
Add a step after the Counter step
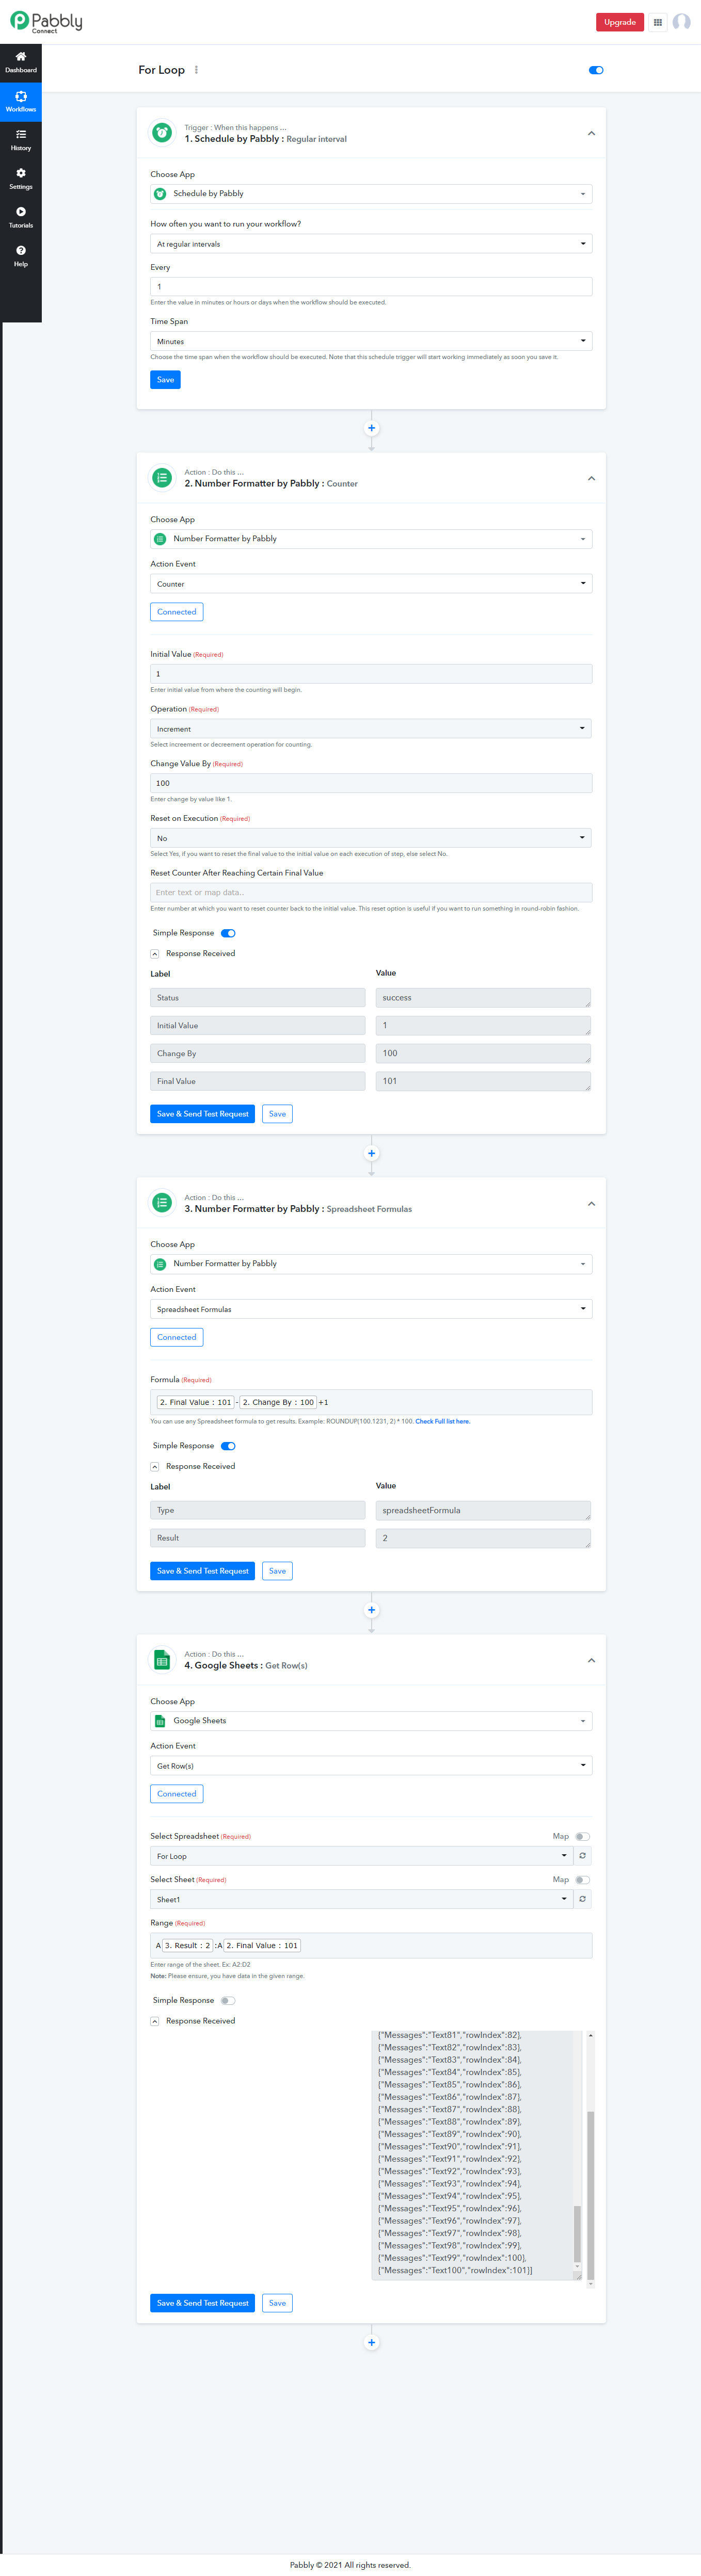(x=372, y=1153)
